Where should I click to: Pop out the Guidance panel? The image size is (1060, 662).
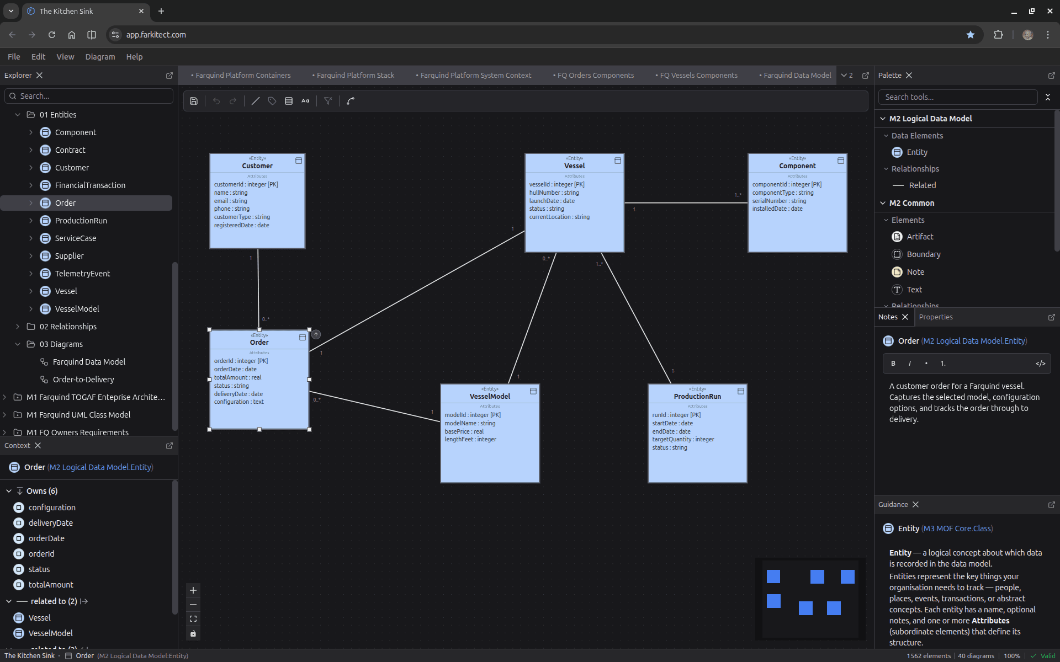point(1052,505)
